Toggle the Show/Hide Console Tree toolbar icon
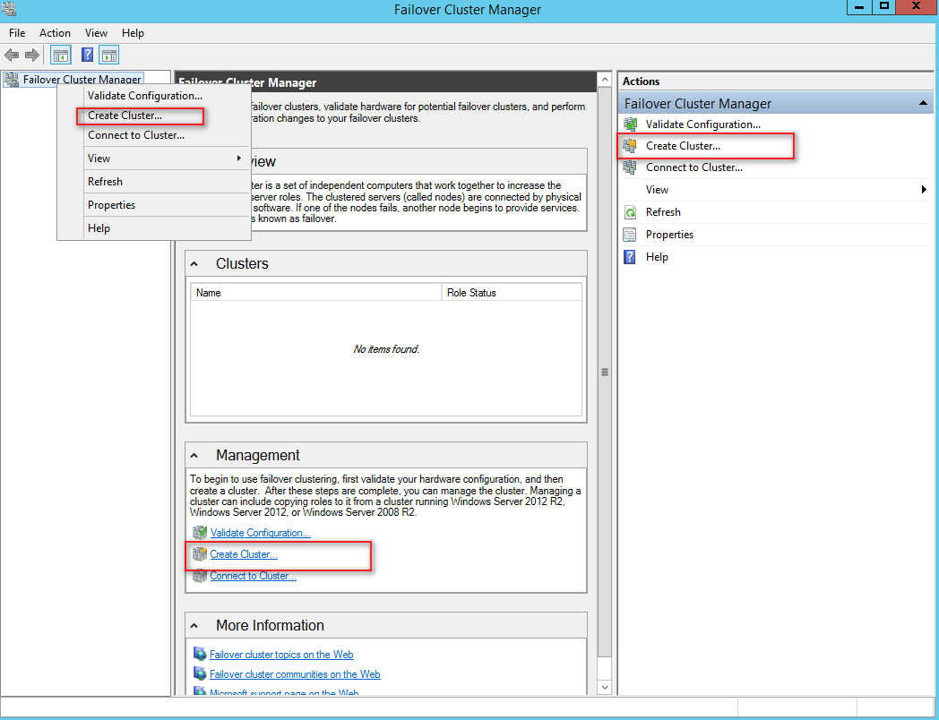939x720 pixels. pos(61,56)
